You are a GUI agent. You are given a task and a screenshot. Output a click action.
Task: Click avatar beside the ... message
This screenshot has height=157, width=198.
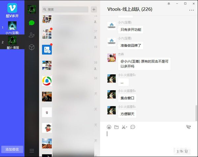pos(112,79)
